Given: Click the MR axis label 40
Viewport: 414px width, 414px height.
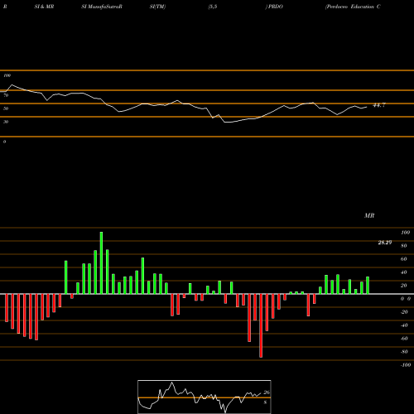Looking at the screenshot, I should (x=404, y=272).
